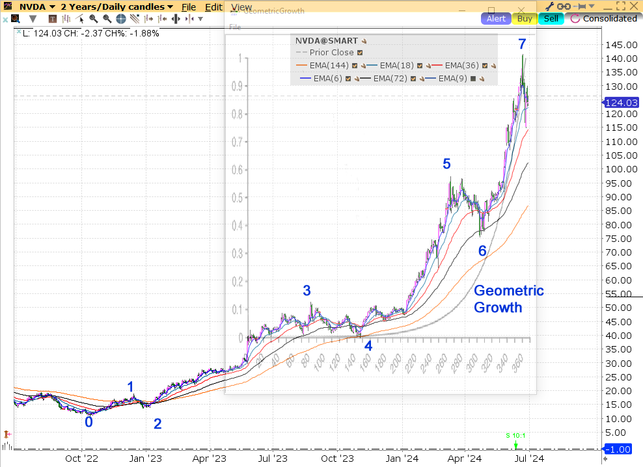Click the scroll arrow at bottom-right corner

tap(605, 459)
